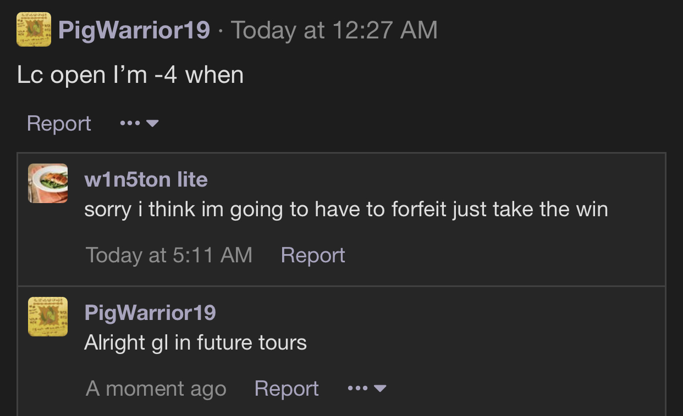Image resolution: width=683 pixels, height=416 pixels.
Task: Click the 'Alright gl in future tours' text
Action: pyautogui.click(x=195, y=342)
